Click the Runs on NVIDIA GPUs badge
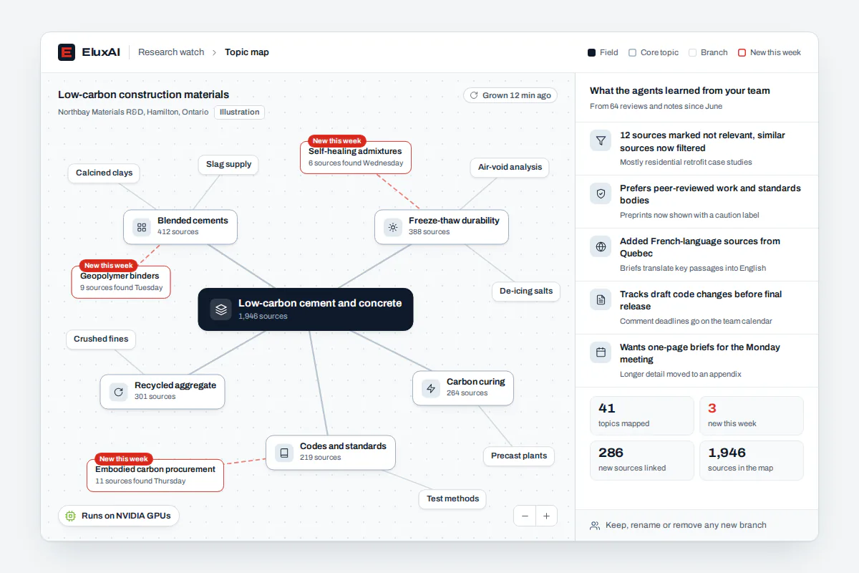 [x=118, y=516]
